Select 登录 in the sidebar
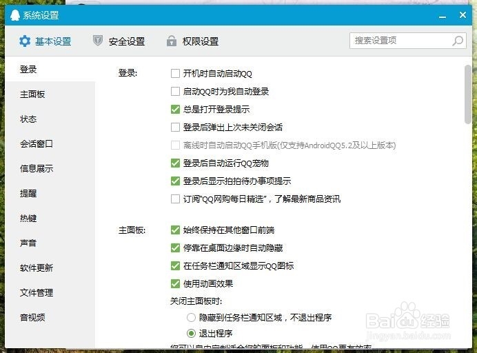Image resolution: width=477 pixels, height=353 pixels. 50,70
